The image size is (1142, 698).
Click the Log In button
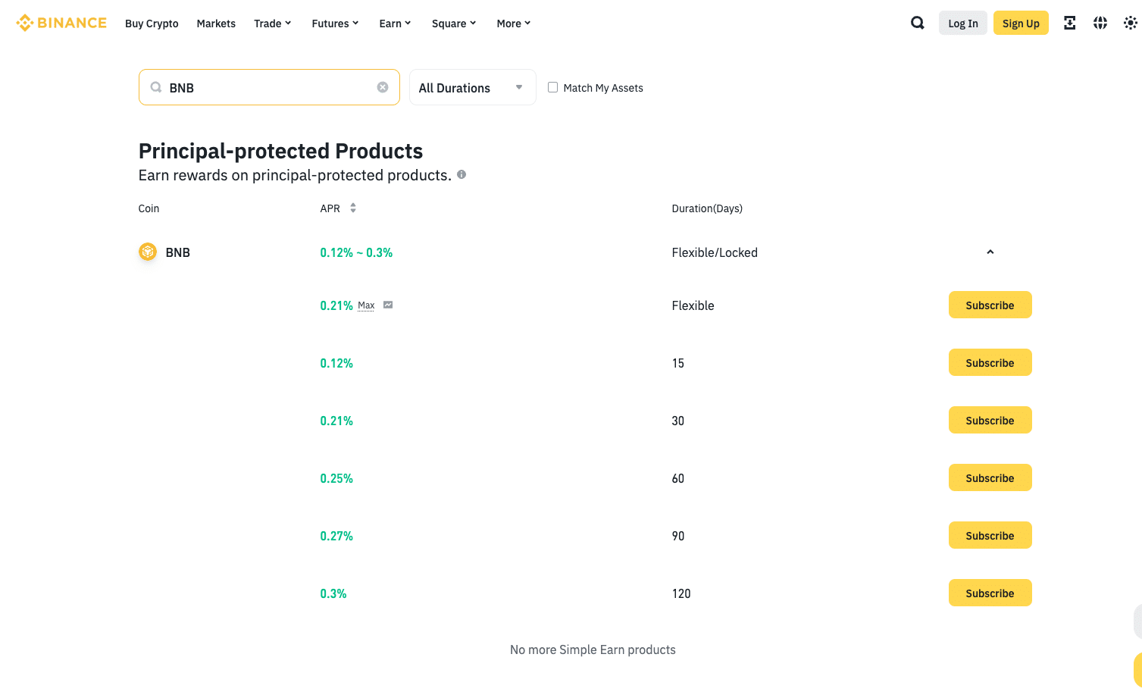[x=962, y=23]
